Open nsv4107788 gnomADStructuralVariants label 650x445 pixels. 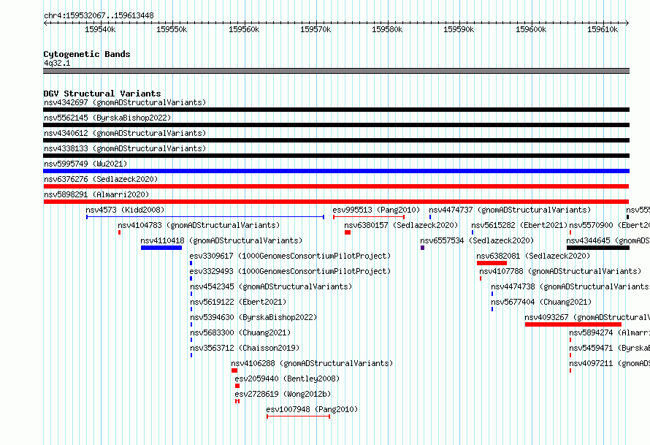(x=560, y=271)
